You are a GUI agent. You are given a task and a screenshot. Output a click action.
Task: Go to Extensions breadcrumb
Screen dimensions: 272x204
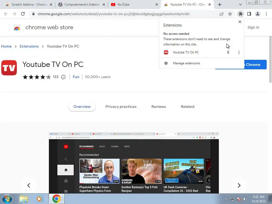29,46
